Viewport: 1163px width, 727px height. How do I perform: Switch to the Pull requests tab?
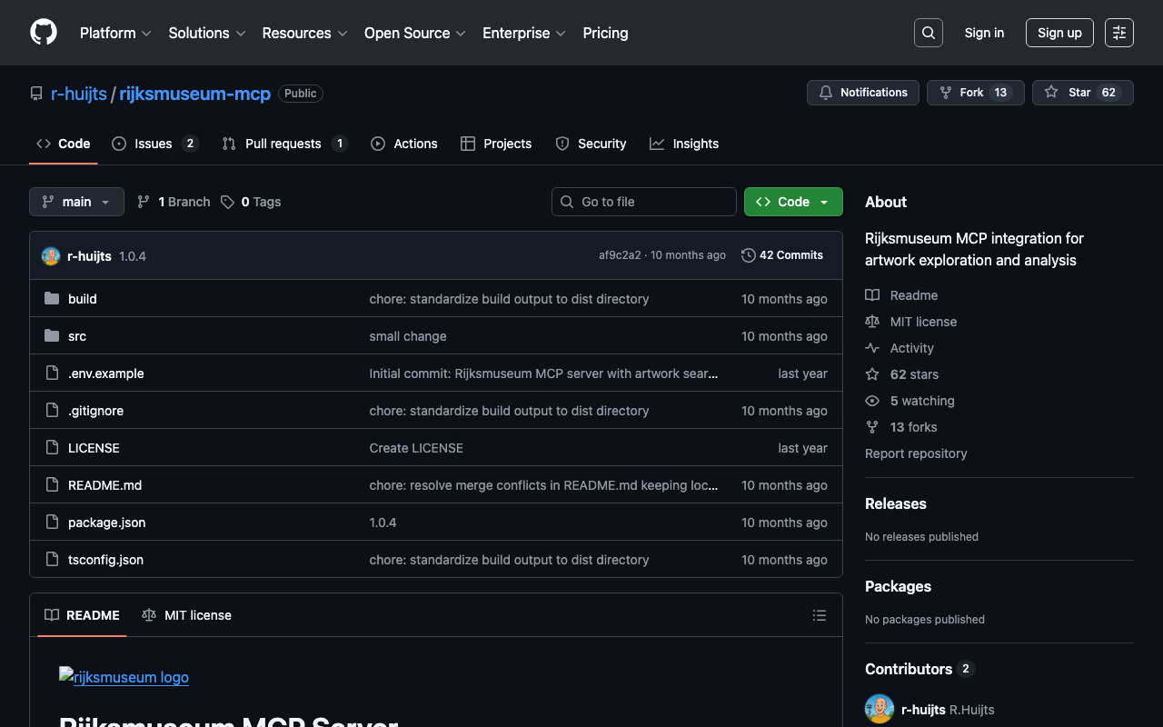tap(283, 144)
